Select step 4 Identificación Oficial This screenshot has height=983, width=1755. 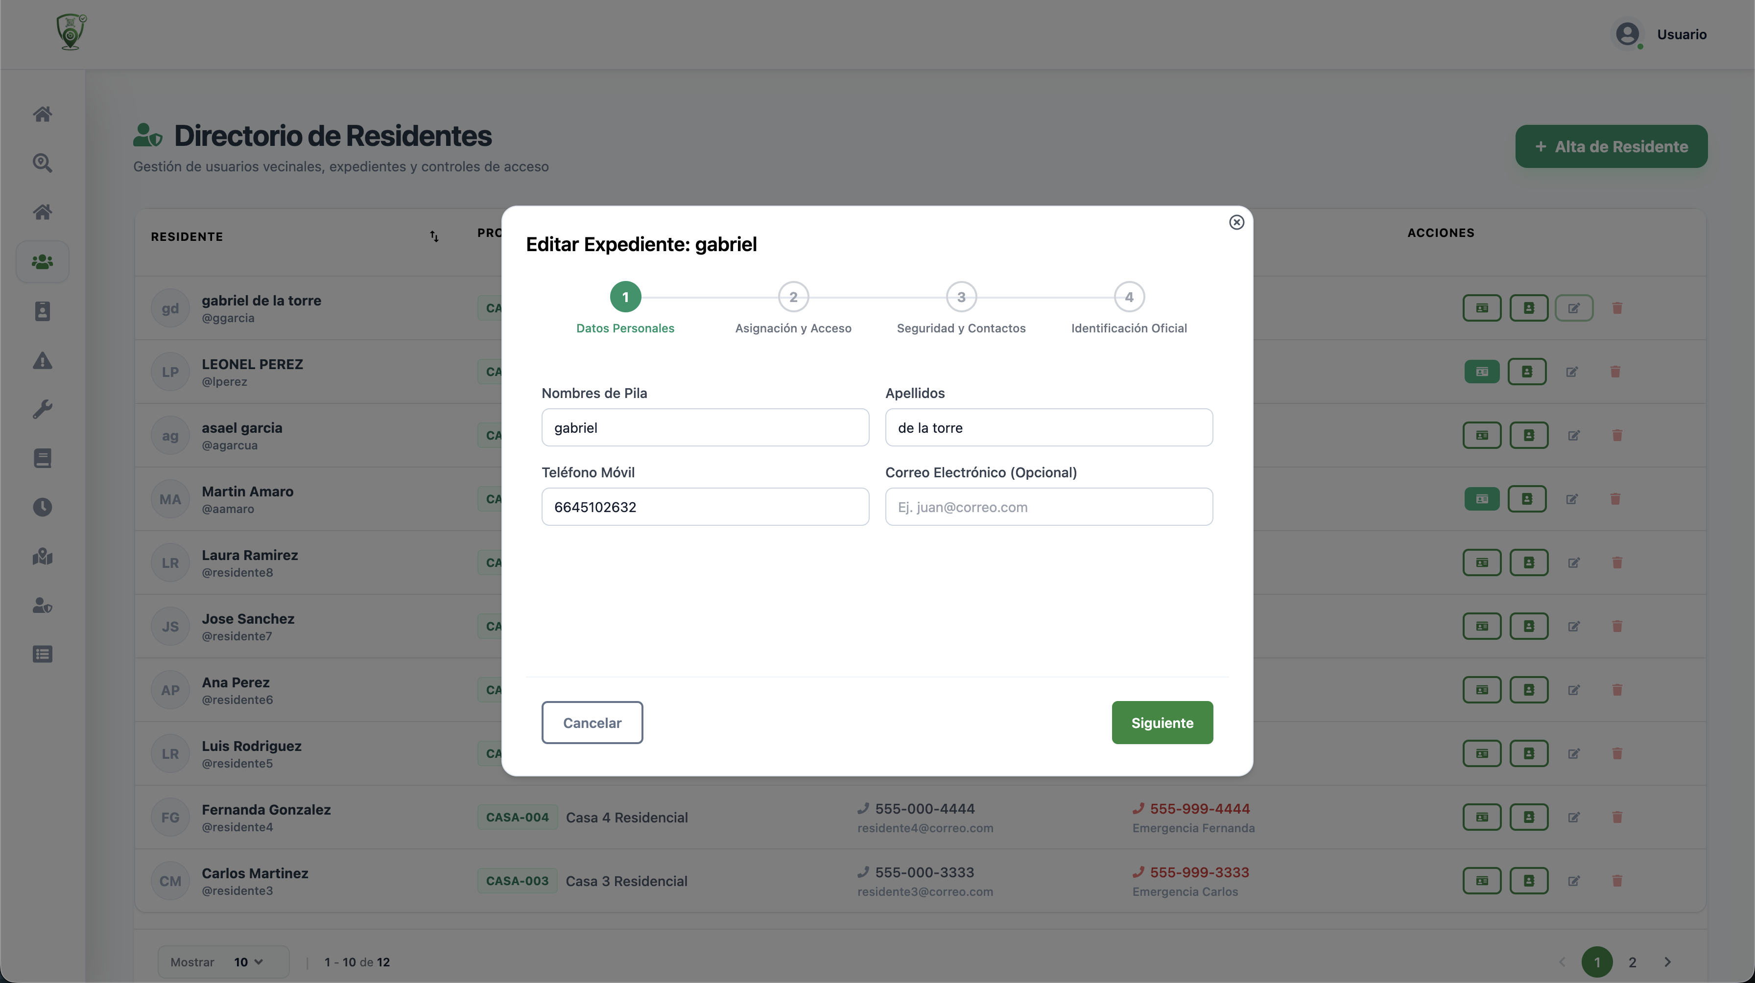click(1129, 297)
